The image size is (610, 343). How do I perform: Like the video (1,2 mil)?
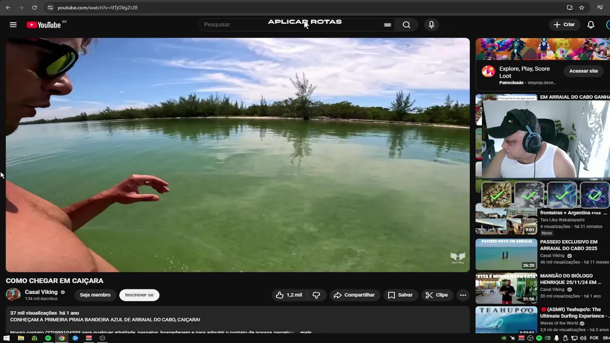click(x=289, y=295)
